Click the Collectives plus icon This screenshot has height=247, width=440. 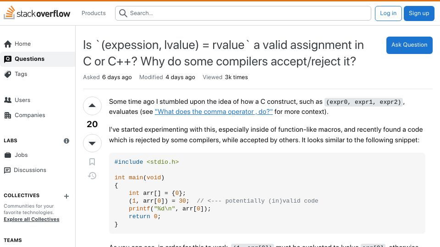point(66,196)
